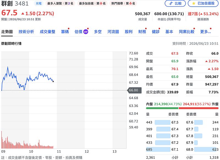Switch to the 技術分析 tab
Image resolution: width=220 pixels, height=160 pixels.
(26, 32)
